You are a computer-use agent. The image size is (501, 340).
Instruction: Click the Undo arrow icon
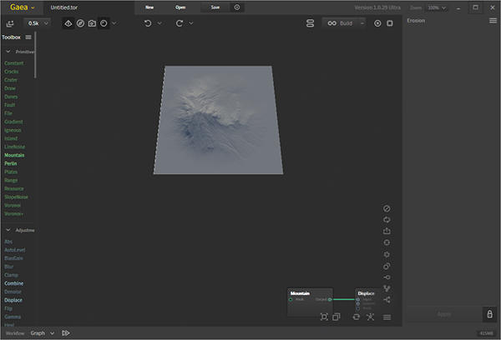pyautogui.click(x=148, y=23)
